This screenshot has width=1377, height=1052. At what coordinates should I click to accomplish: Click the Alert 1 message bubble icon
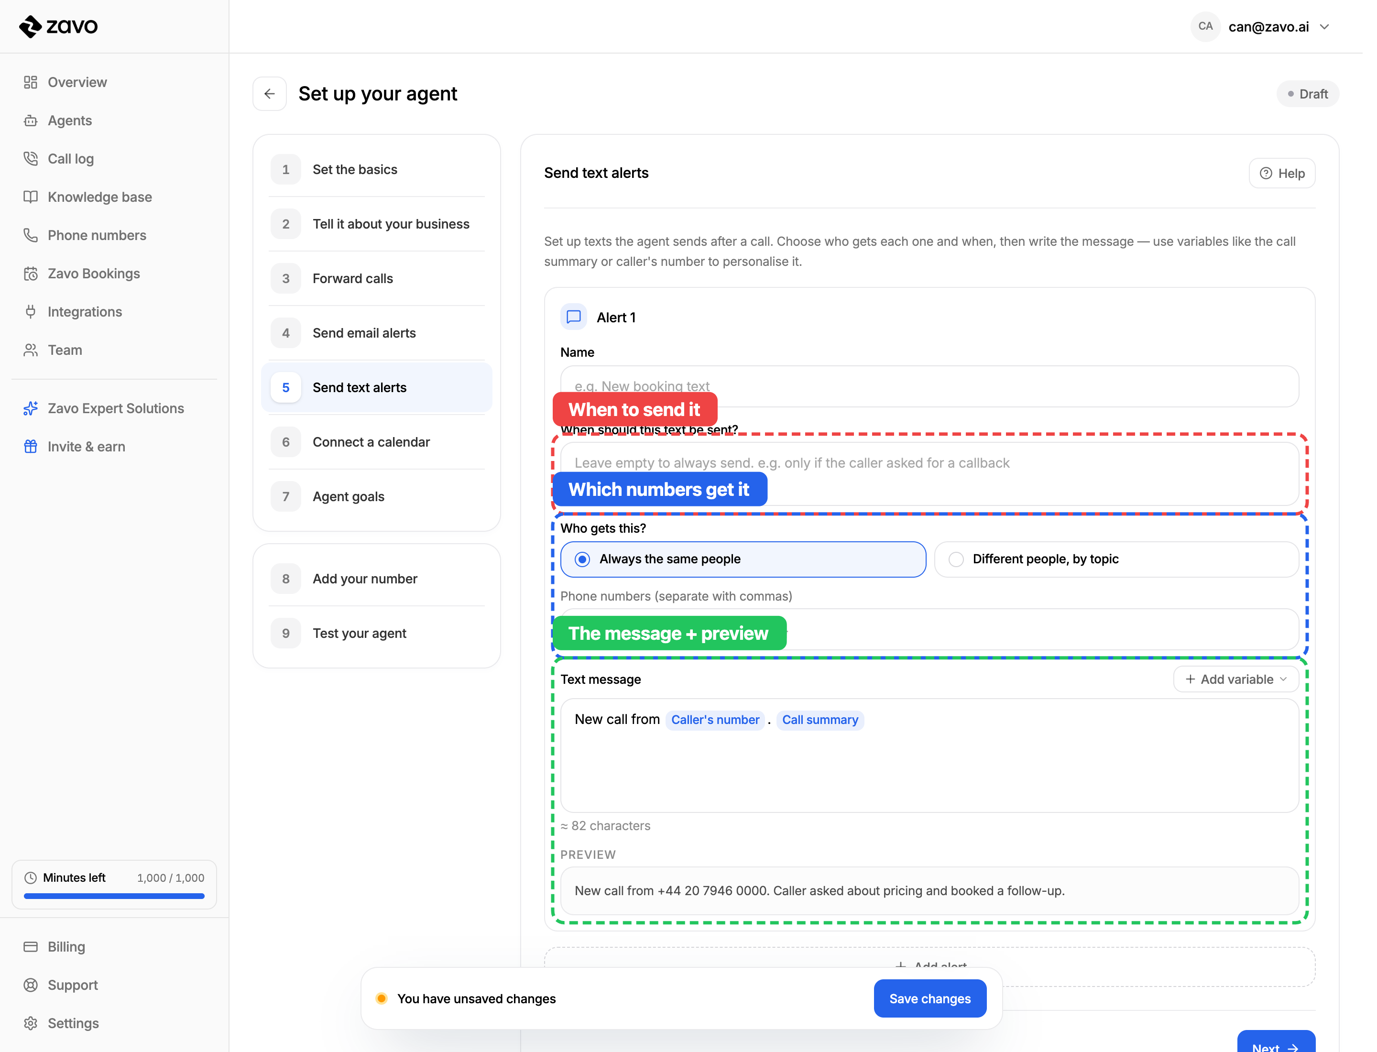(573, 317)
